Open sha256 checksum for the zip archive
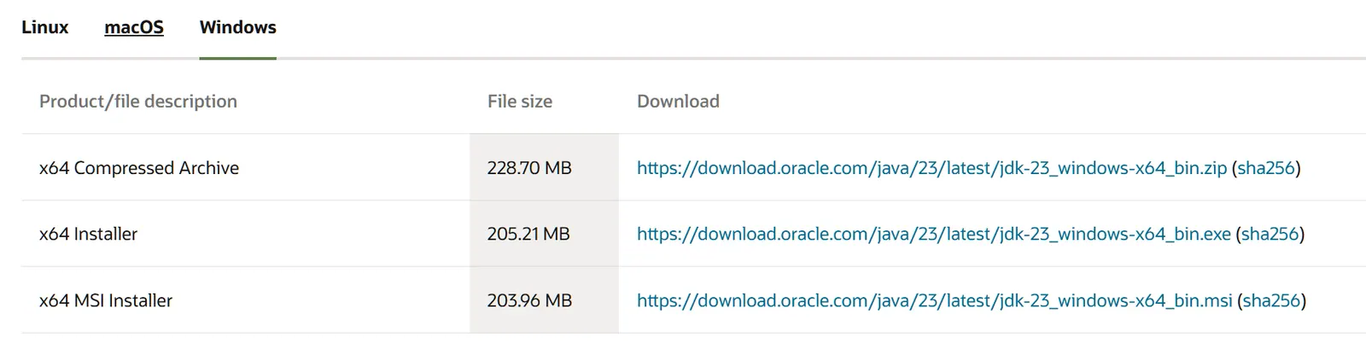Screen dimensions: 1366x343 click(x=1266, y=168)
